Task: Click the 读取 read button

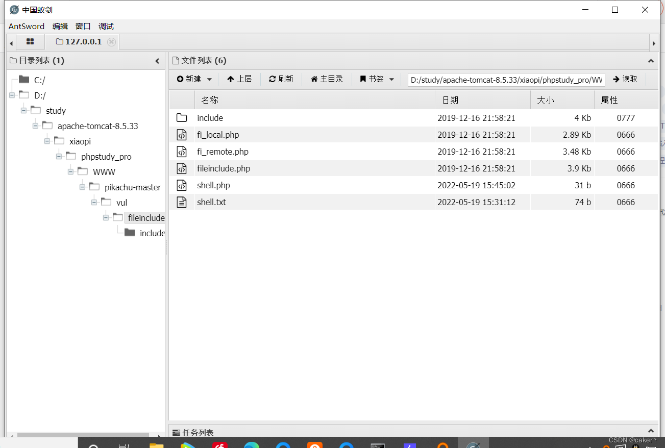Action: pyautogui.click(x=625, y=79)
